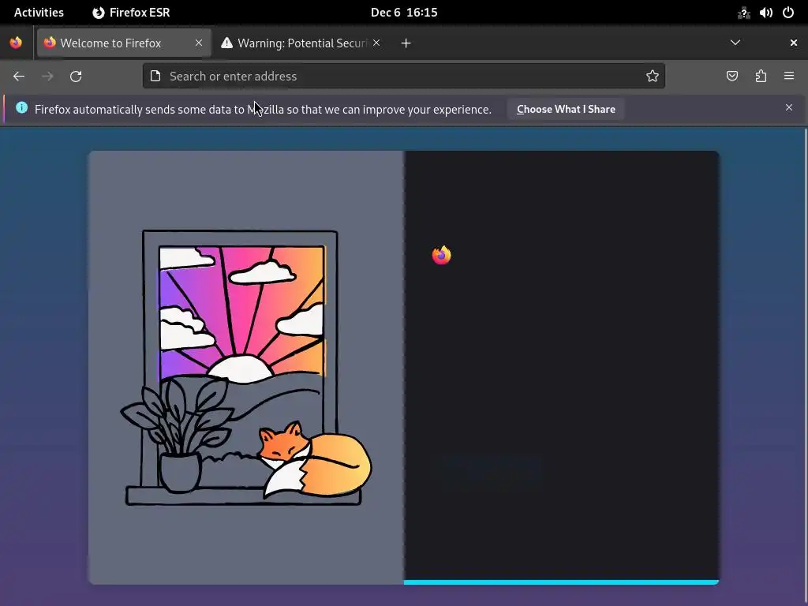Click the page icon in address bar
808x606 pixels.
(155, 77)
